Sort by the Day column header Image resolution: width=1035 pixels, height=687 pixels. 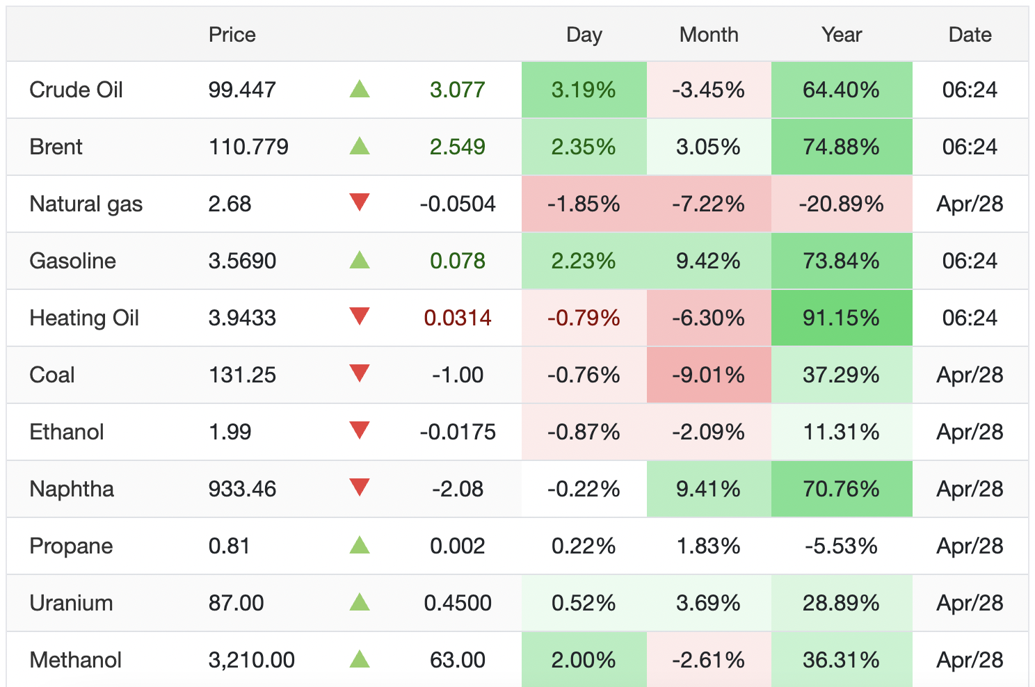point(584,35)
